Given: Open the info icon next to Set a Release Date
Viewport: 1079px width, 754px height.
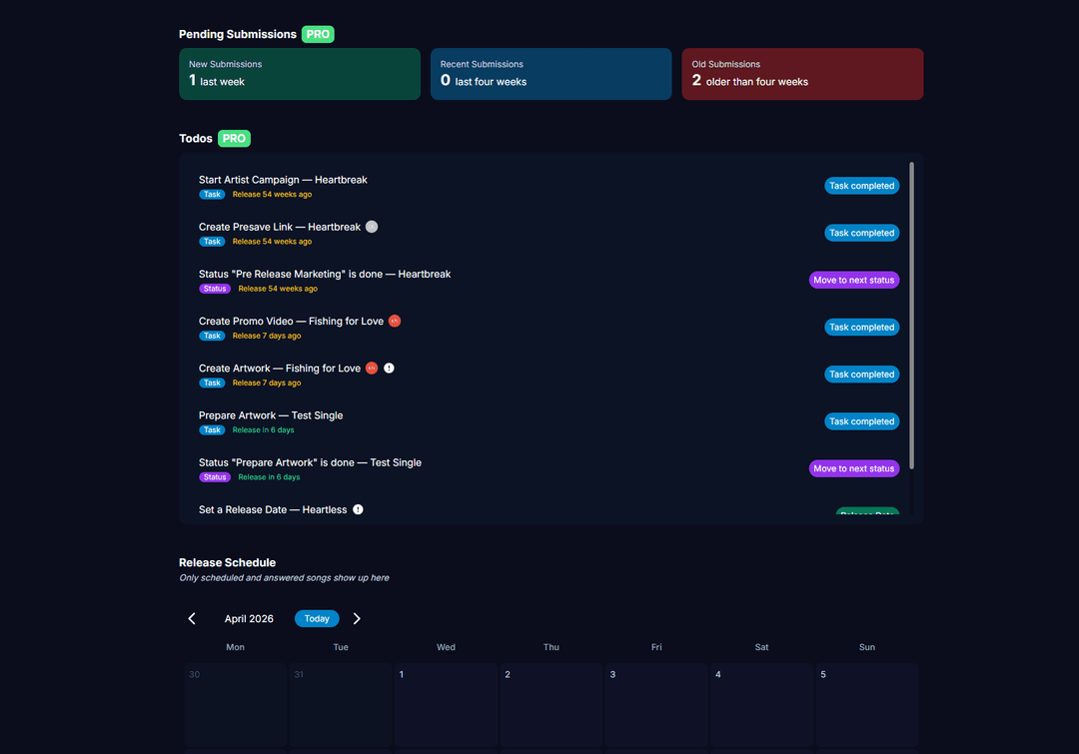Looking at the screenshot, I should coord(358,509).
